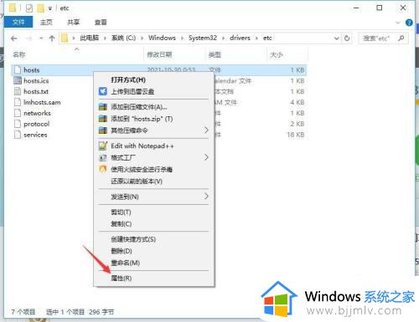Screen dimensions: 419x322
Task: Click the Properties quick access toolbar icon
Action: pos(29,8)
